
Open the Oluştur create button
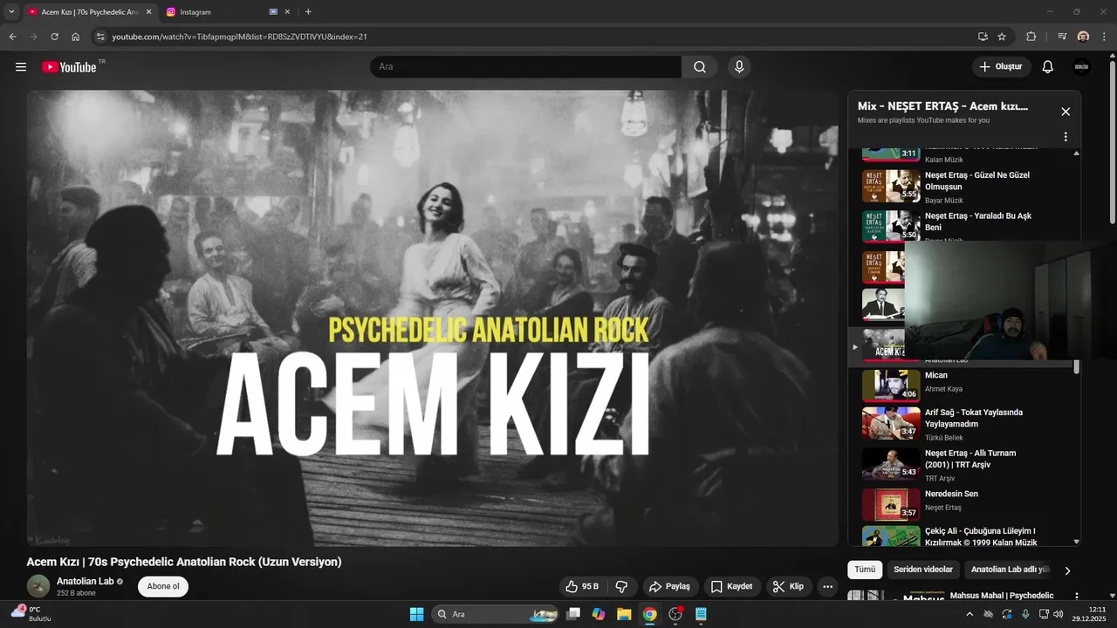[x=1002, y=67]
